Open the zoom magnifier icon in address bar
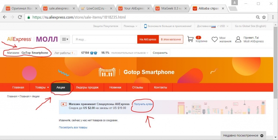This screenshot has height=140, width=278. coord(258,17)
